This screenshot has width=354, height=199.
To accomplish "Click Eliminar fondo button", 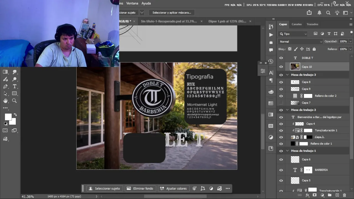I will [x=140, y=188].
